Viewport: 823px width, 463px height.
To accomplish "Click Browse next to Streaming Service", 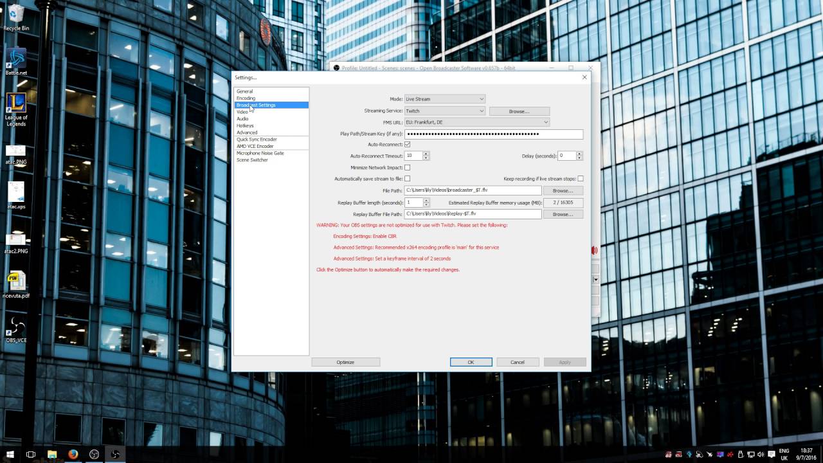I will (x=520, y=111).
